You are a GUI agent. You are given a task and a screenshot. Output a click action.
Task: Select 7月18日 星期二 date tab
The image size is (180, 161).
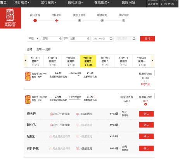click(x=35, y=61)
